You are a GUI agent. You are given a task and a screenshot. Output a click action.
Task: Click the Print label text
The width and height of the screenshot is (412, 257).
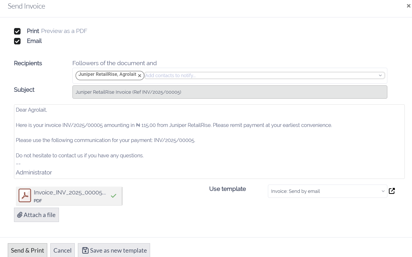click(33, 31)
